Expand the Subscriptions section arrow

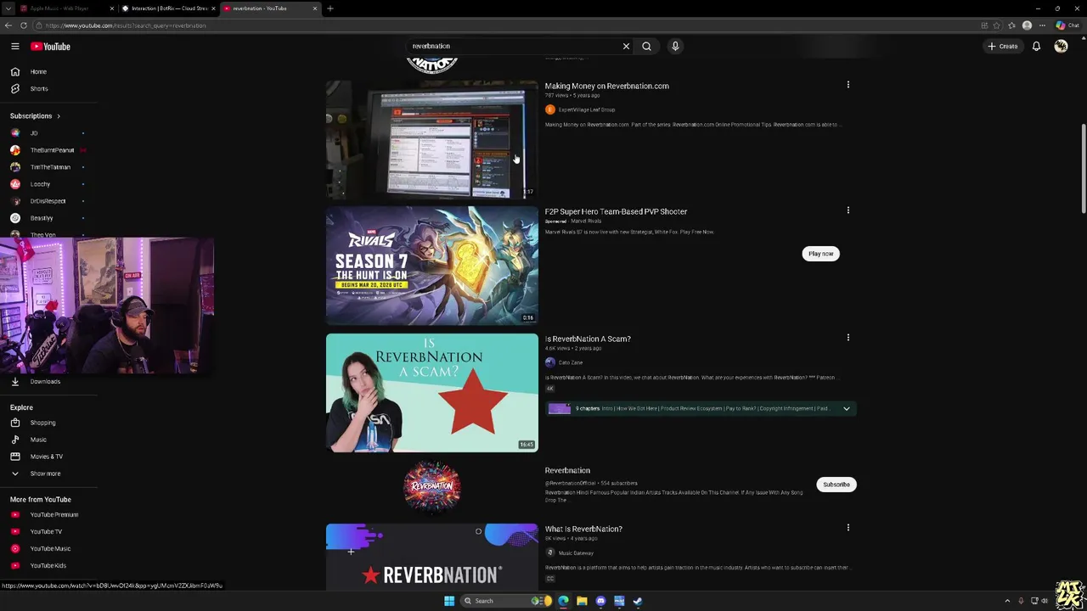(x=58, y=116)
